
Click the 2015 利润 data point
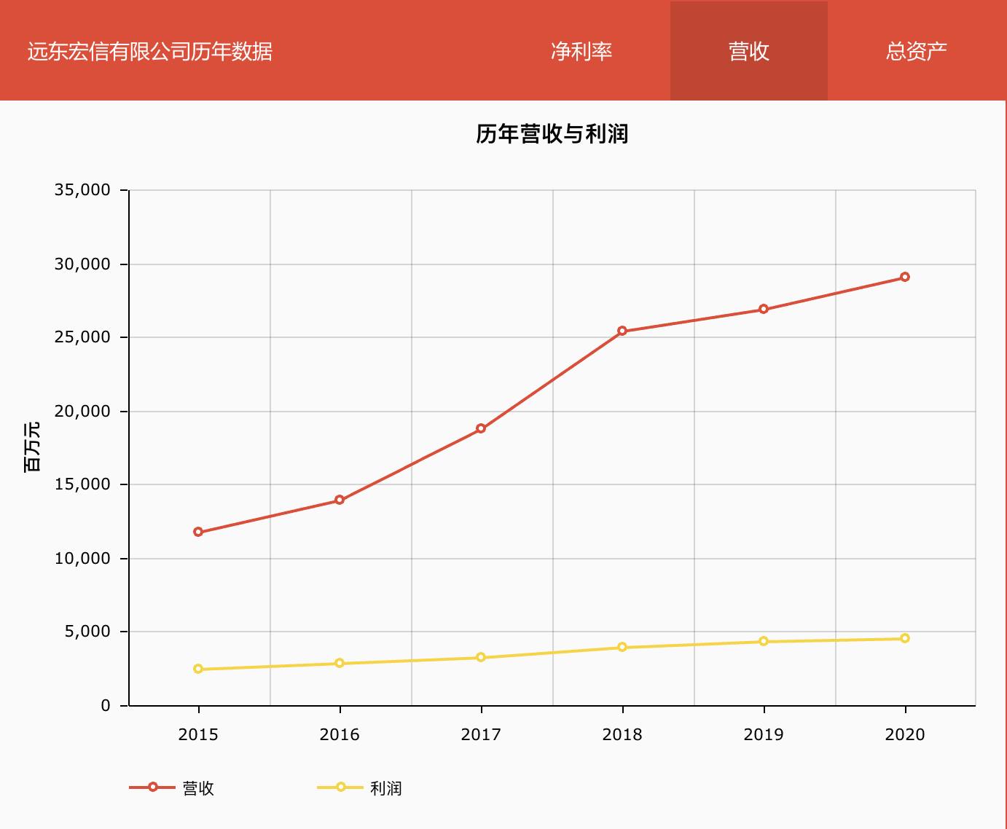(198, 669)
